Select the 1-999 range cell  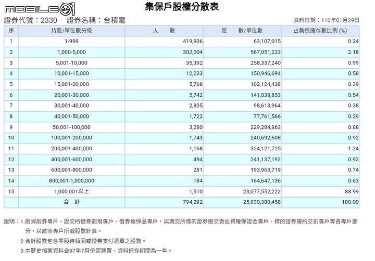click(71, 41)
